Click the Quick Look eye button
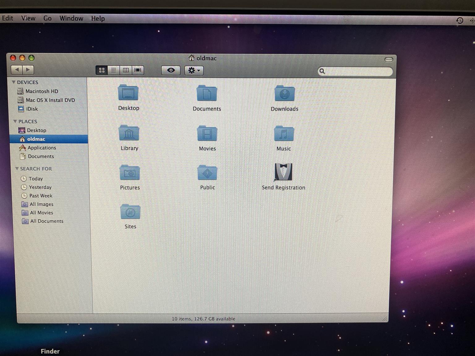The height and width of the screenshot is (356, 475). (x=171, y=70)
